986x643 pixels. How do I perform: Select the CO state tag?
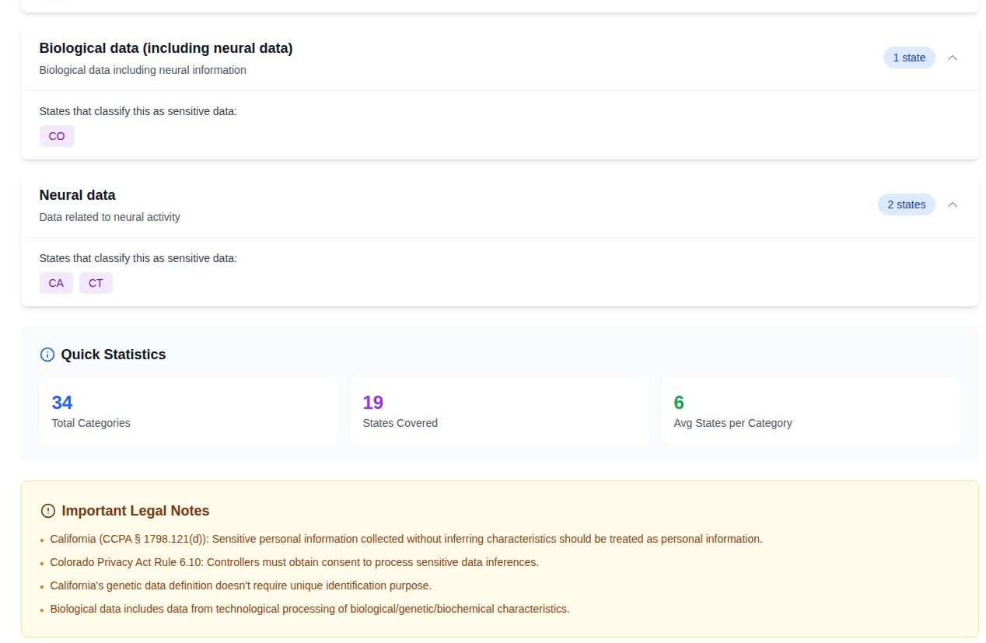pos(57,136)
